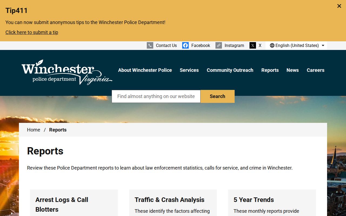Viewport: 346px width, 216px height.
Task: Open Traffic & Crash Analysis card
Action: point(173,202)
